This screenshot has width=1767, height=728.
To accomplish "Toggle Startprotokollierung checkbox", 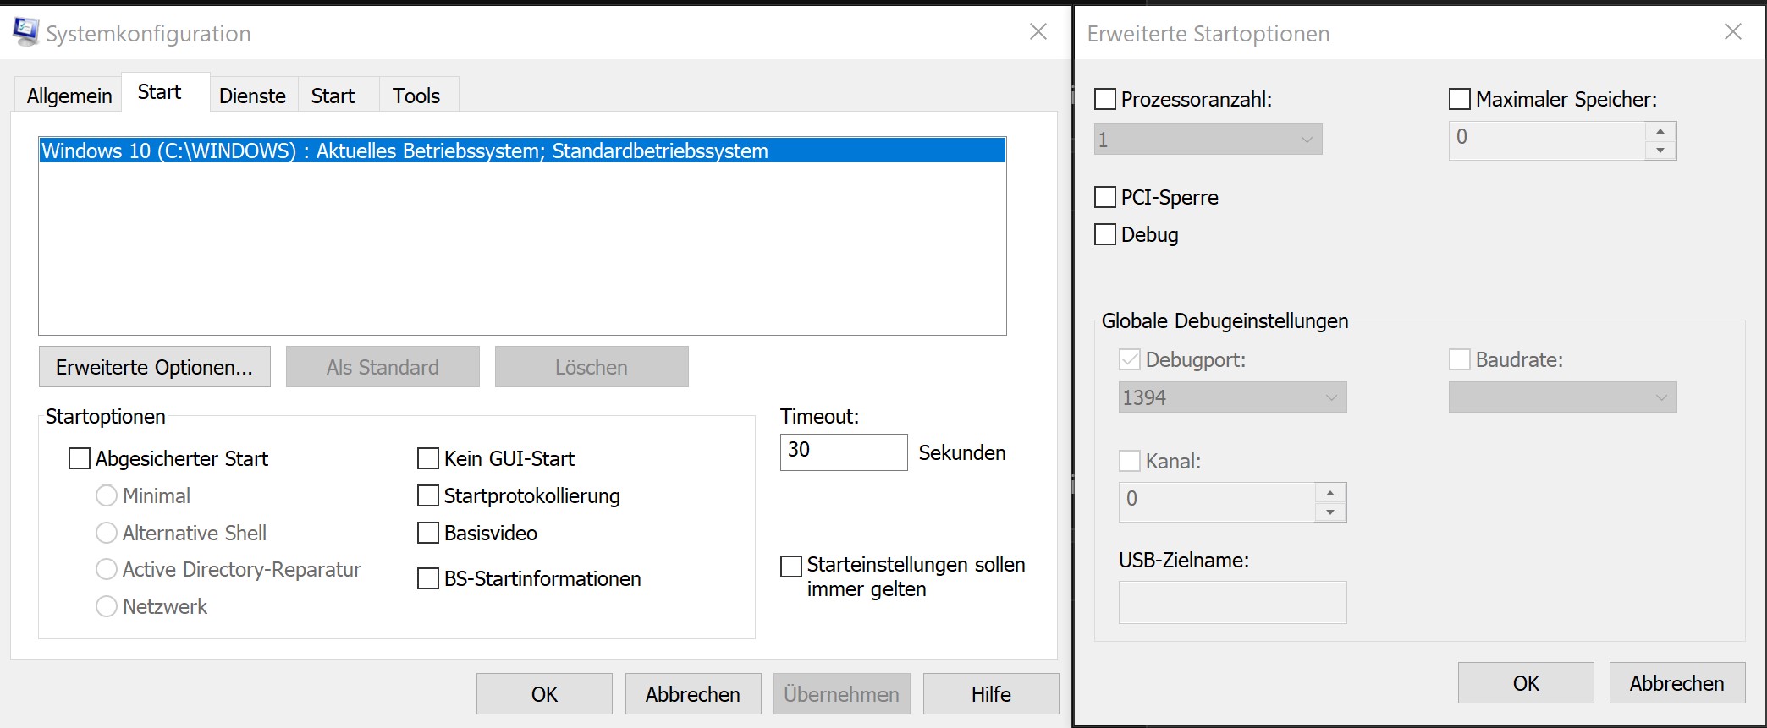I will (x=428, y=495).
